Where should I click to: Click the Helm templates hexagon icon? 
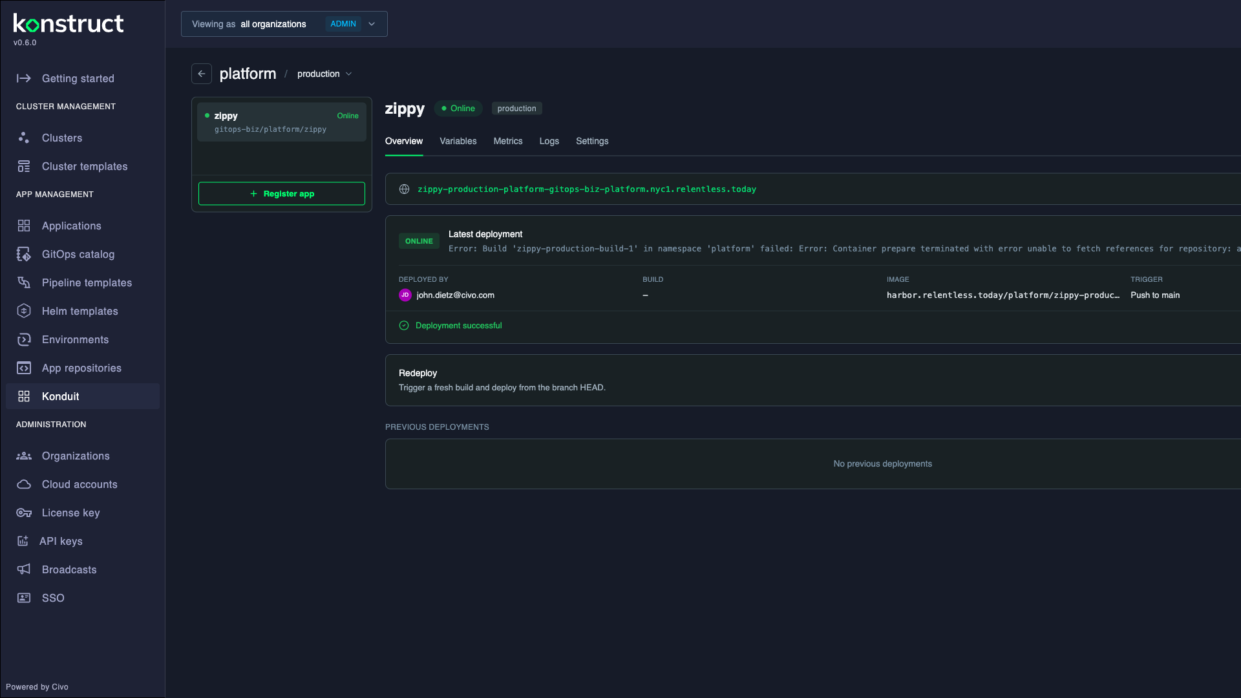coord(24,311)
